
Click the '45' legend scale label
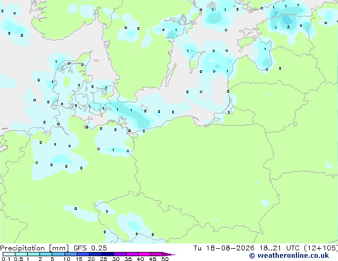(152, 259)
